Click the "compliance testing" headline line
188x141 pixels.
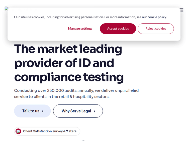point(69,77)
